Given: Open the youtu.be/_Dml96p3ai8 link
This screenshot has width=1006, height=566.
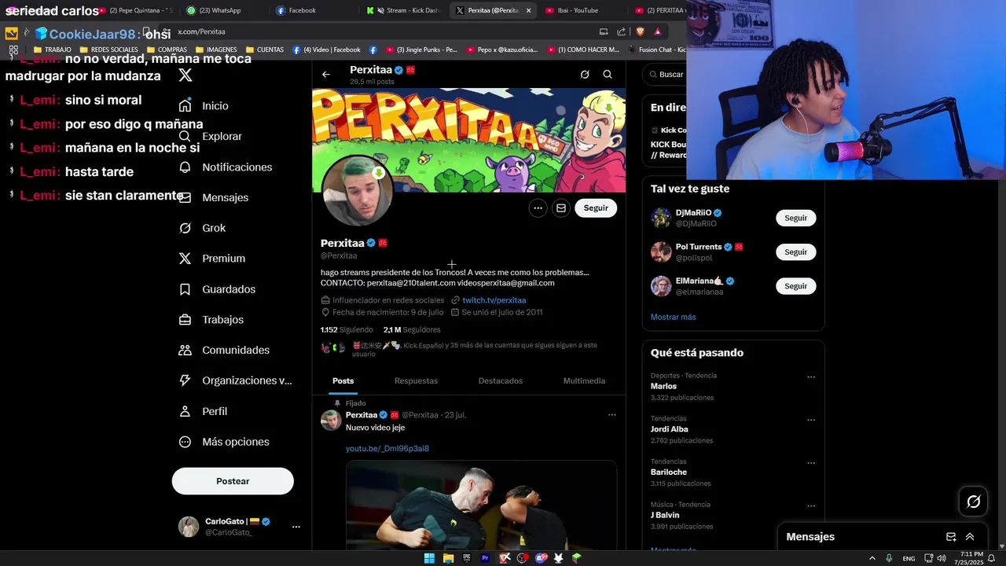Looking at the screenshot, I should click(x=387, y=449).
